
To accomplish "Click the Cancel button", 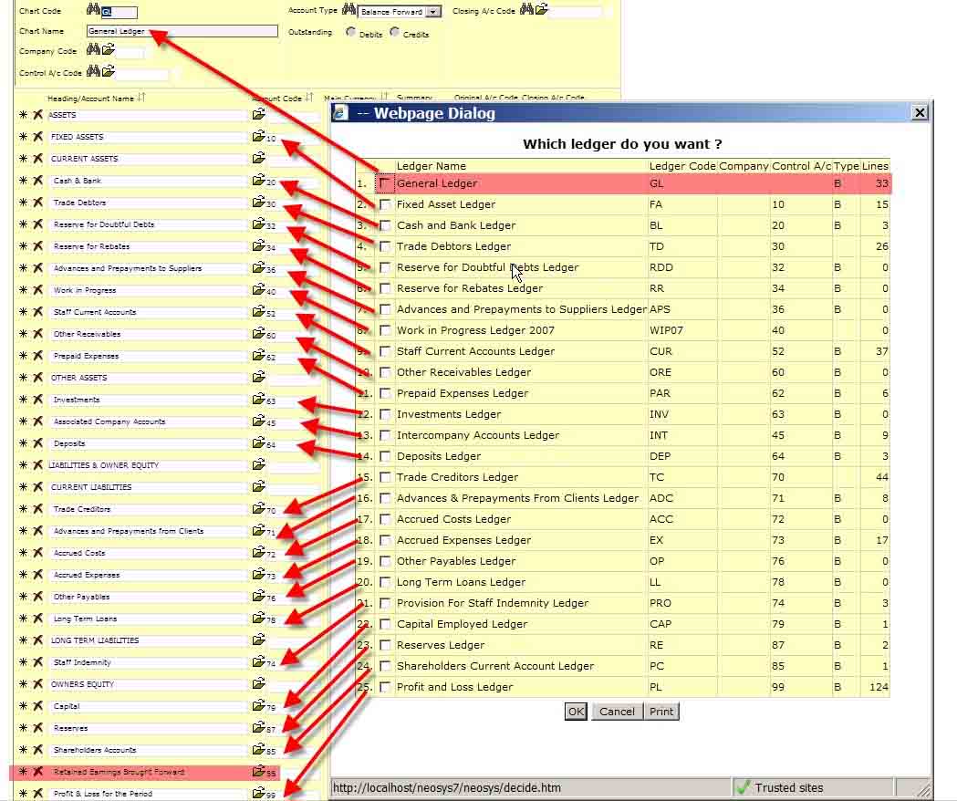I will 617,712.
